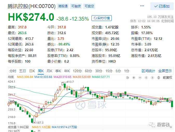The image size is (175, 132).
Task: Switch to the 1分 chart tab
Action: coord(127,71)
